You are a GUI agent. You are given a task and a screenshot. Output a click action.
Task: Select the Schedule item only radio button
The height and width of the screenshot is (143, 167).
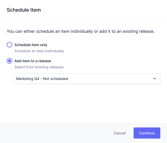[x=9, y=45]
